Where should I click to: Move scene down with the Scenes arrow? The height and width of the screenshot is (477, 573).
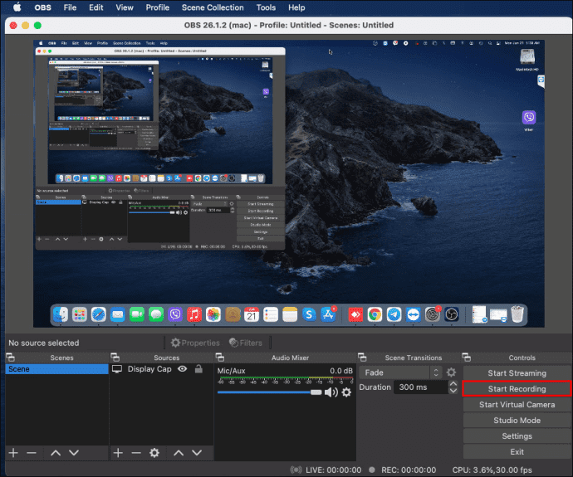click(74, 453)
